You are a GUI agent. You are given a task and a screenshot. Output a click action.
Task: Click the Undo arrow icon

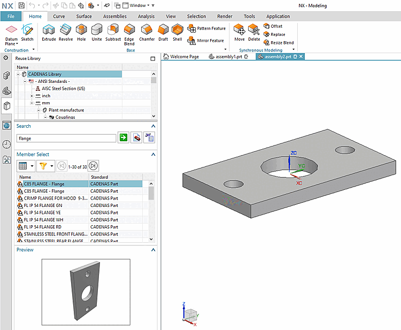click(32, 5)
